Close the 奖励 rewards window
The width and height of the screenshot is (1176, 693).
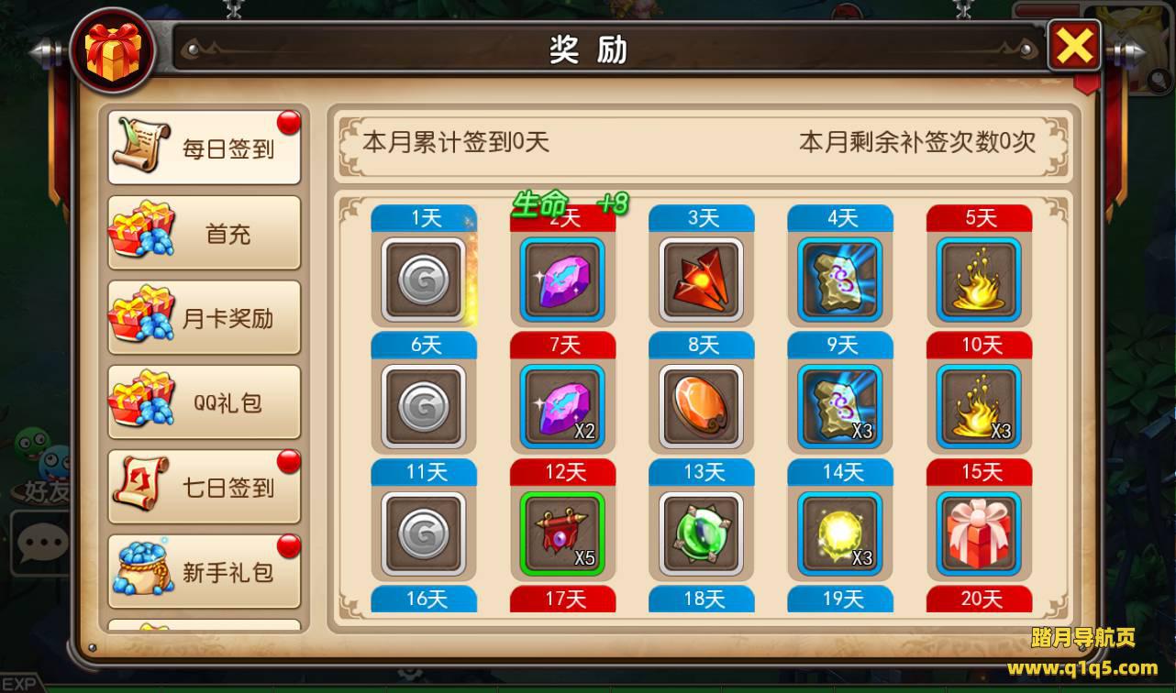[x=1074, y=46]
